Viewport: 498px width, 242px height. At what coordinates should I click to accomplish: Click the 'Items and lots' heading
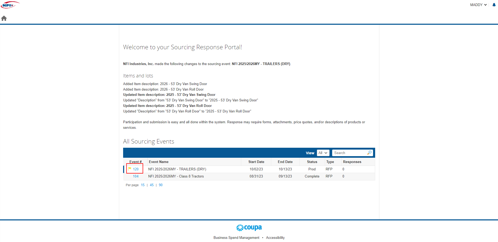click(138, 76)
